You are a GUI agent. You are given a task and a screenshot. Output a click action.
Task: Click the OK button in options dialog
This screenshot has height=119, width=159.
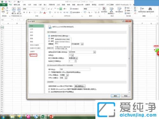(115, 96)
